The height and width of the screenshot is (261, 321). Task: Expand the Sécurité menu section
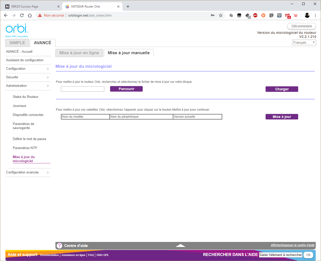click(x=28, y=77)
